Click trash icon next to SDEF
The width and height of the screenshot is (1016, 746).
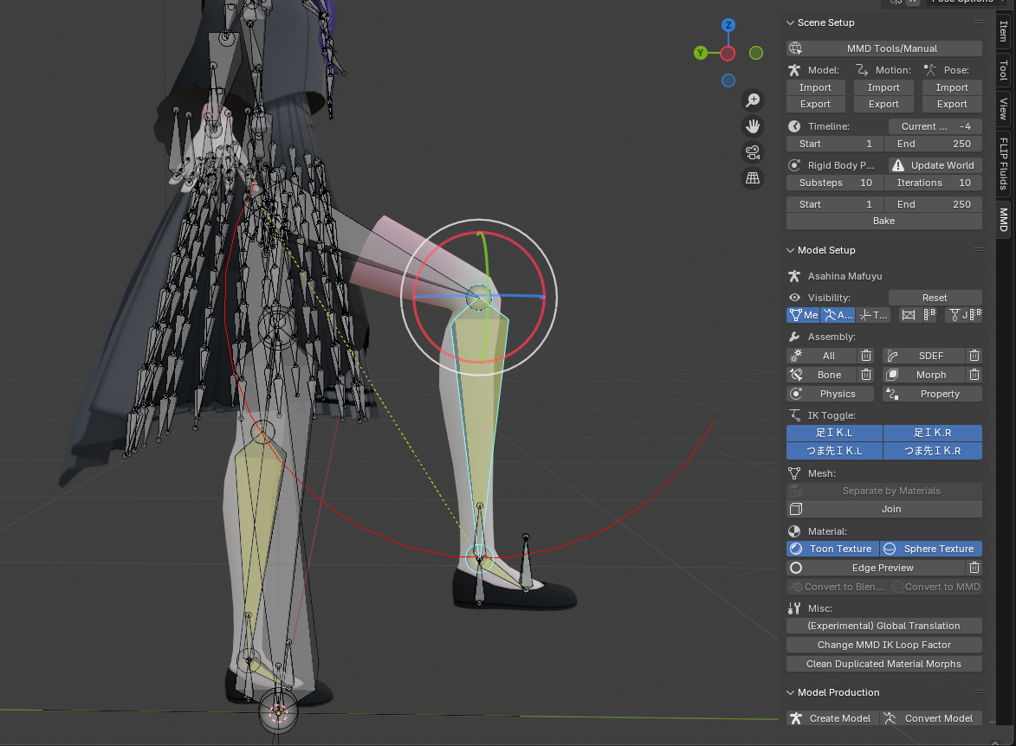pos(974,356)
